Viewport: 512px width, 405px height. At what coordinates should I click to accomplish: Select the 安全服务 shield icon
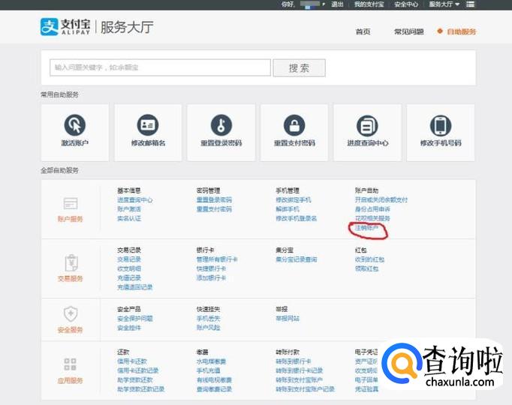point(71,314)
